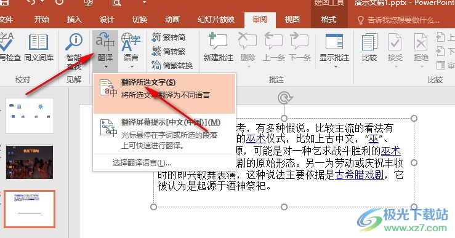
Task: Open the Format (格式) drawing tools tab
Action: point(329,20)
